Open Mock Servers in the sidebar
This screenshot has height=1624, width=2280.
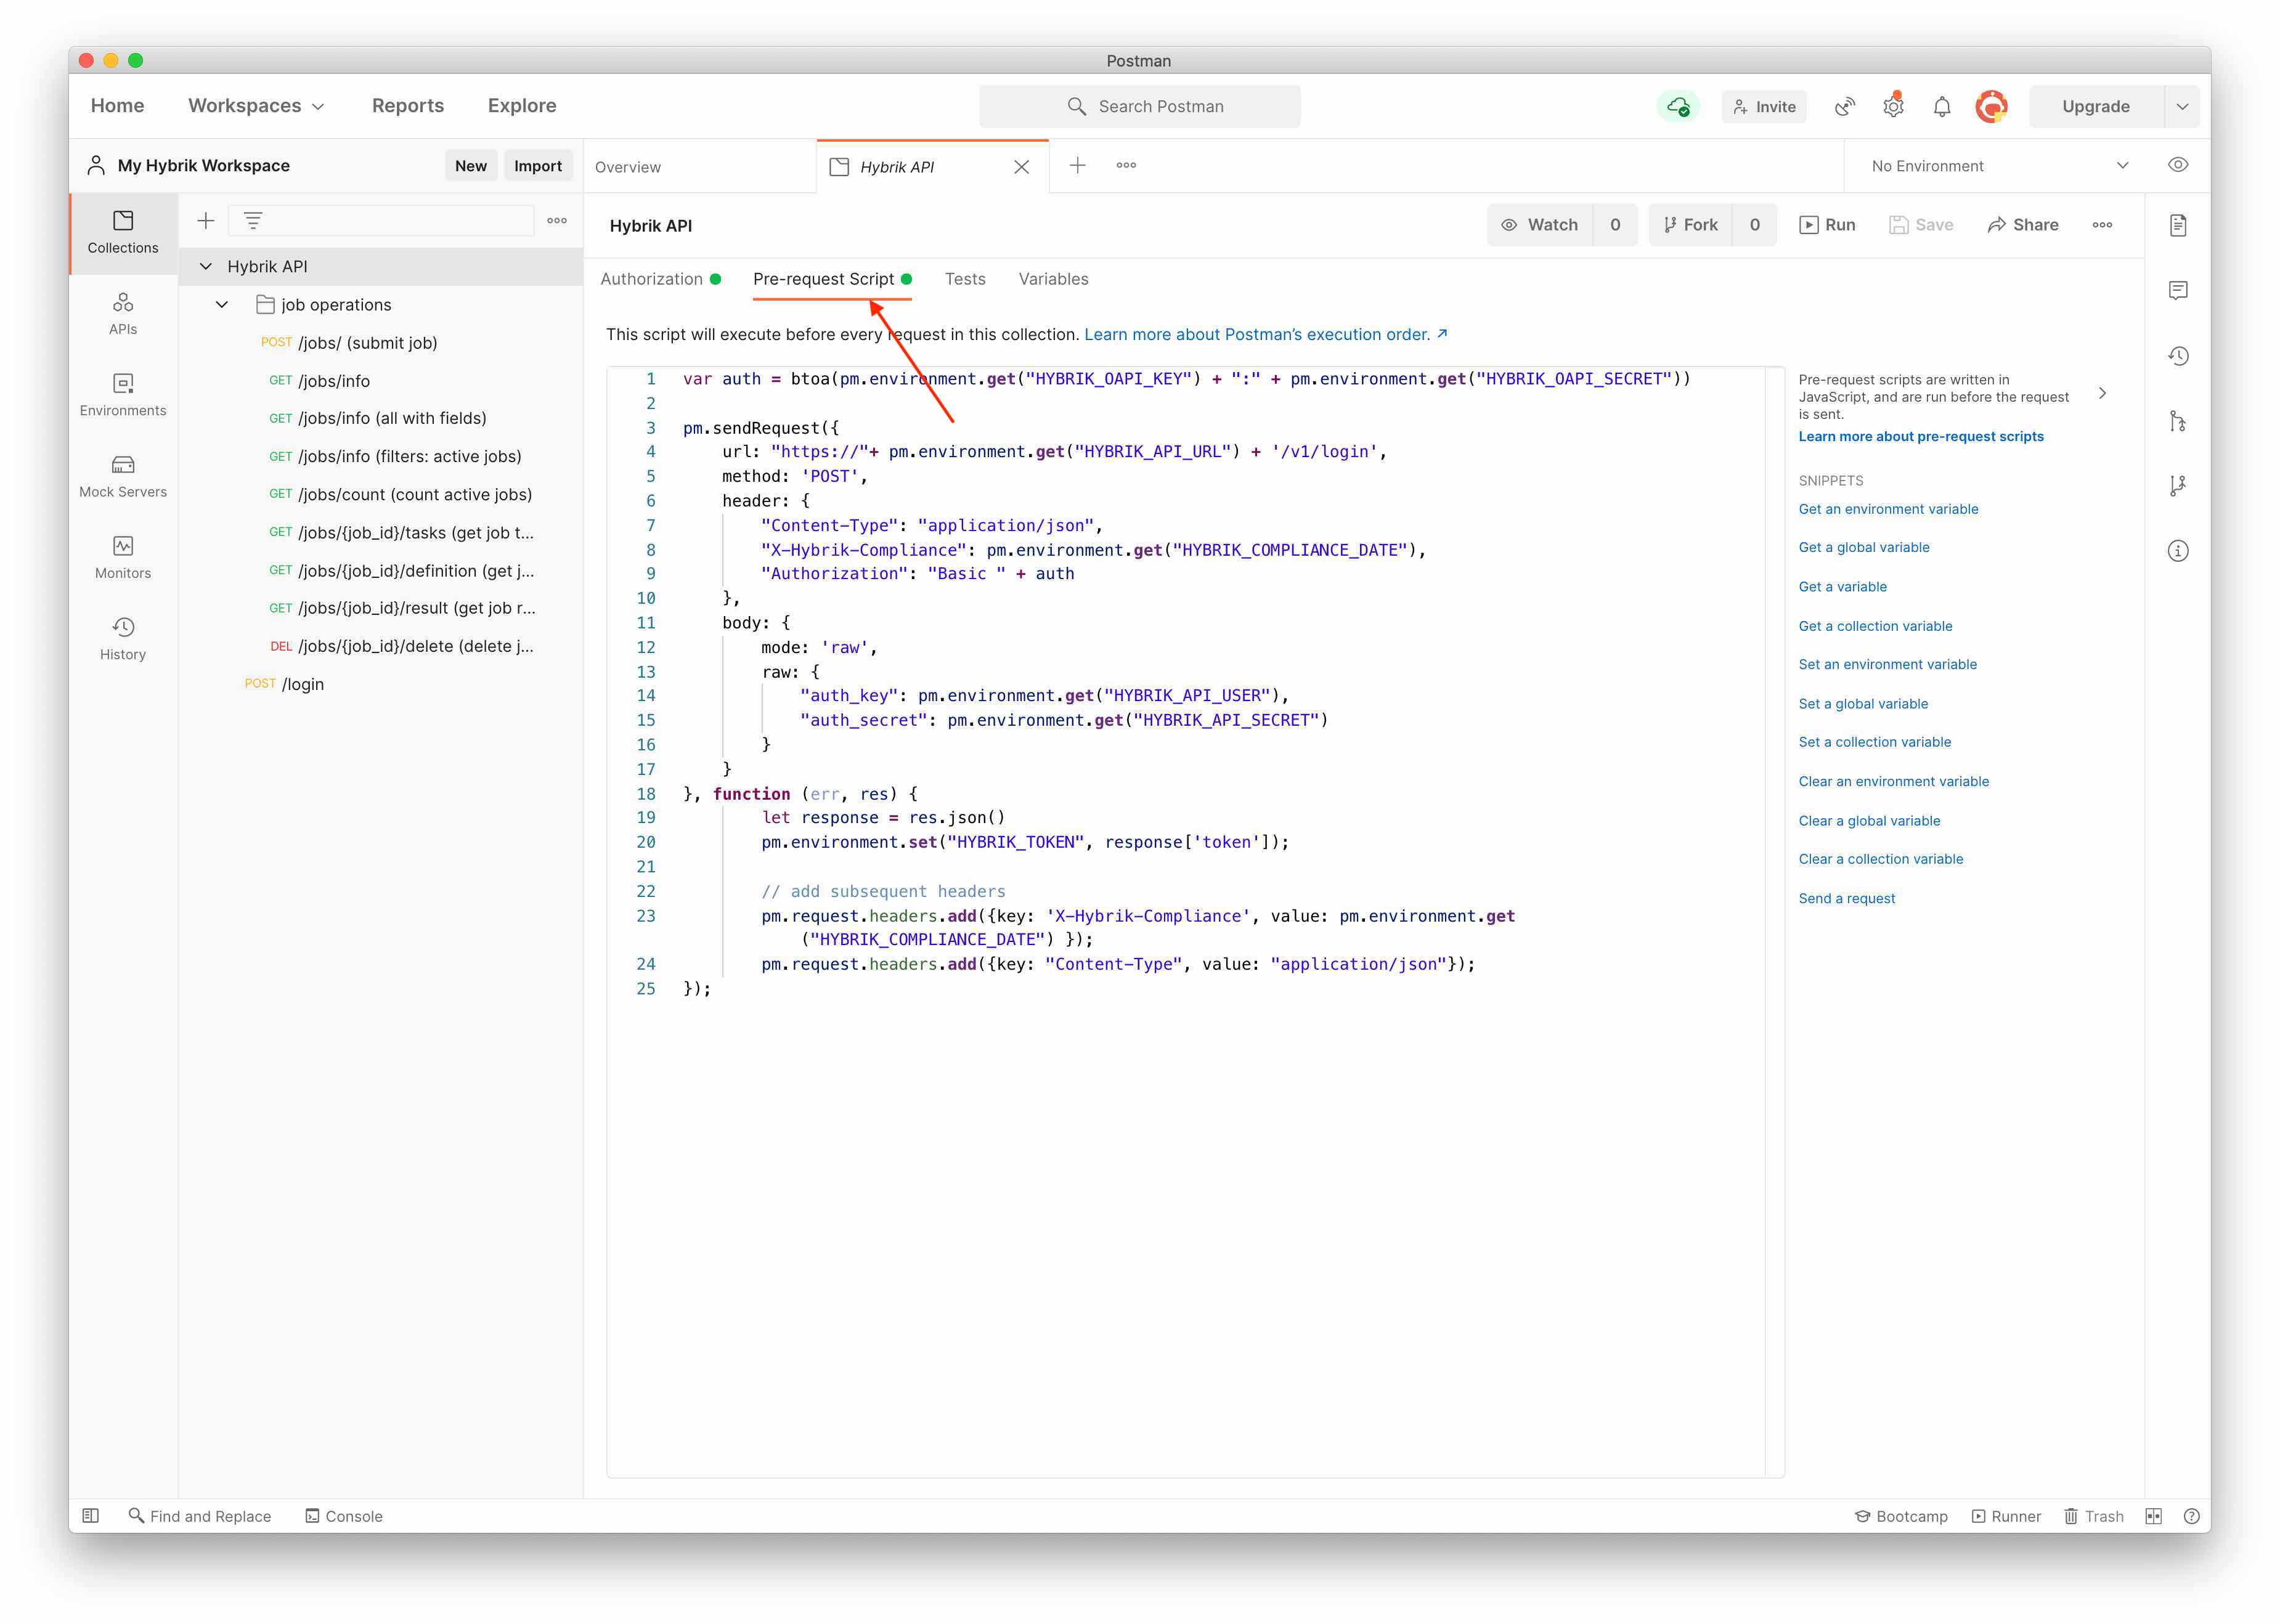(123, 476)
